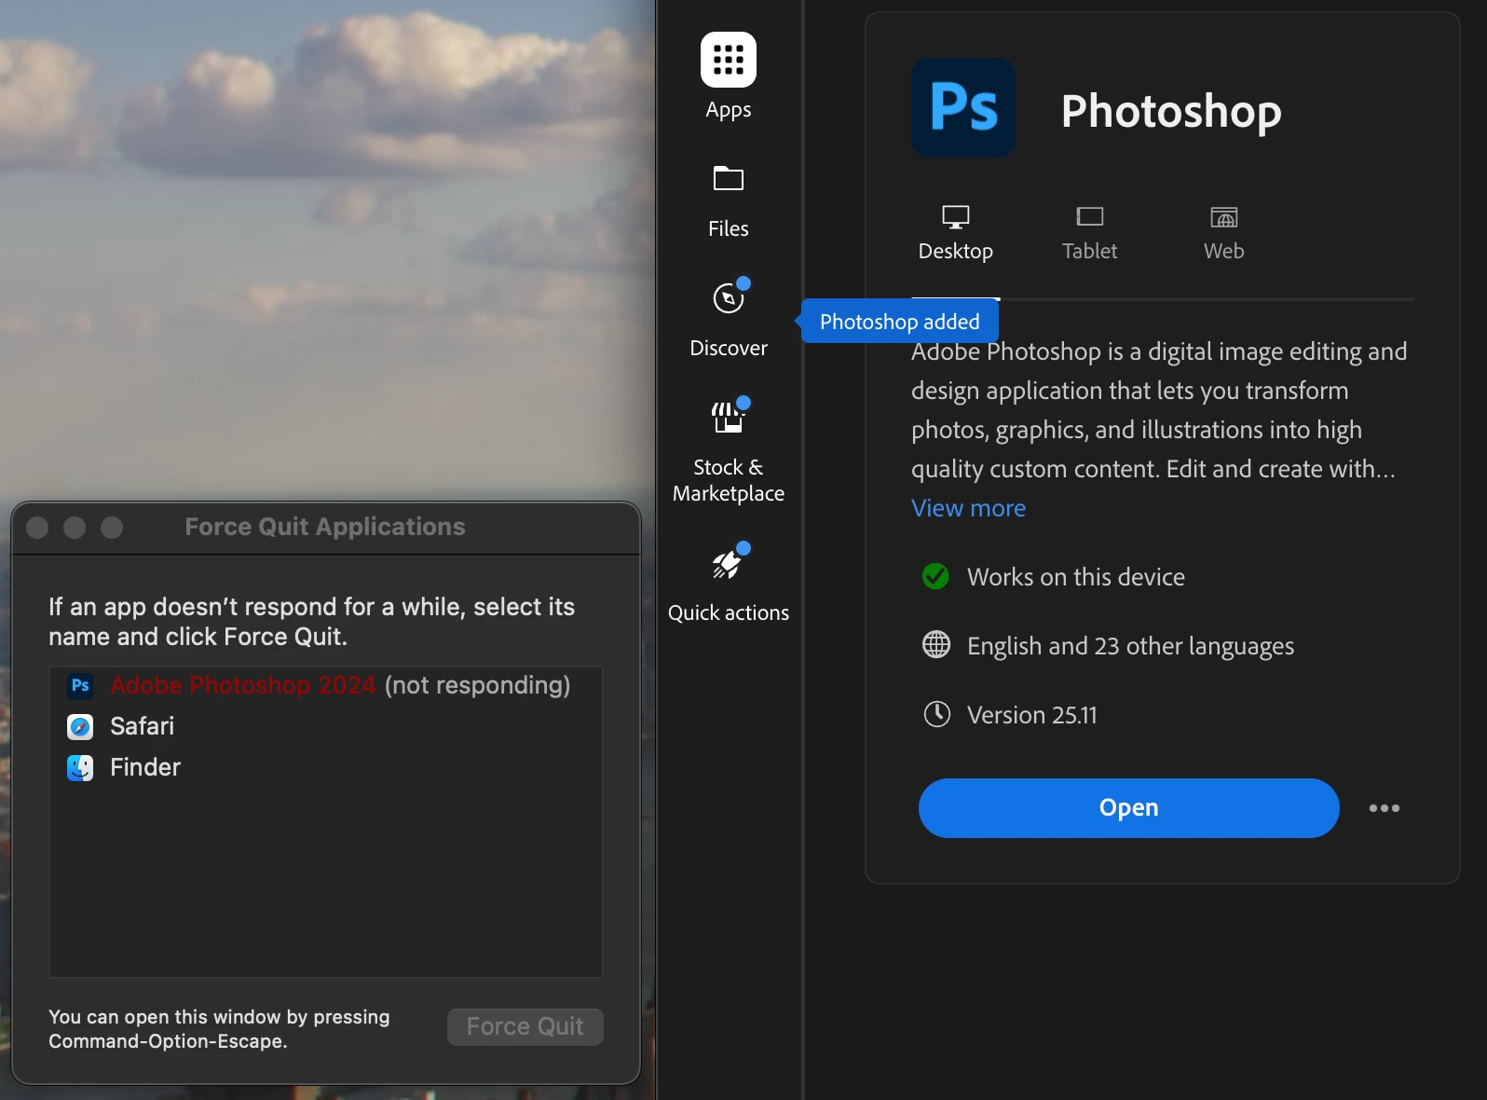Viewport: 1487px width, 1100px height.
Task: Click the green Works on this device checkmark
Action: coord(935,577)
